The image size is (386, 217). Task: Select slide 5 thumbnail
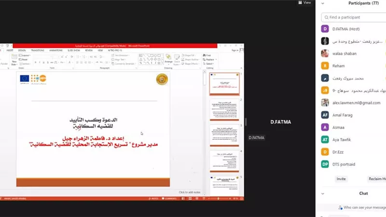pos(224,186)
